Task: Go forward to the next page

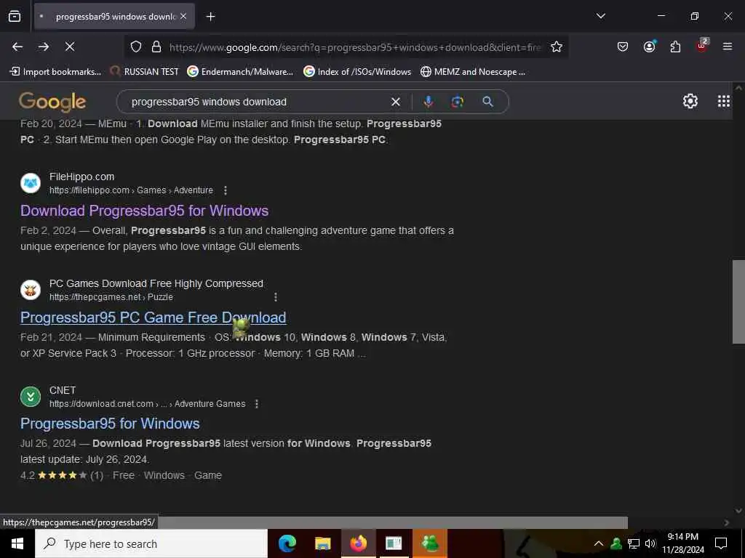Action: tap(44, 46)
